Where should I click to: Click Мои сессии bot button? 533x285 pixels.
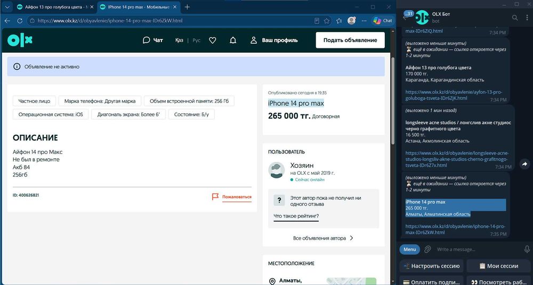click(x=499, y=266)
